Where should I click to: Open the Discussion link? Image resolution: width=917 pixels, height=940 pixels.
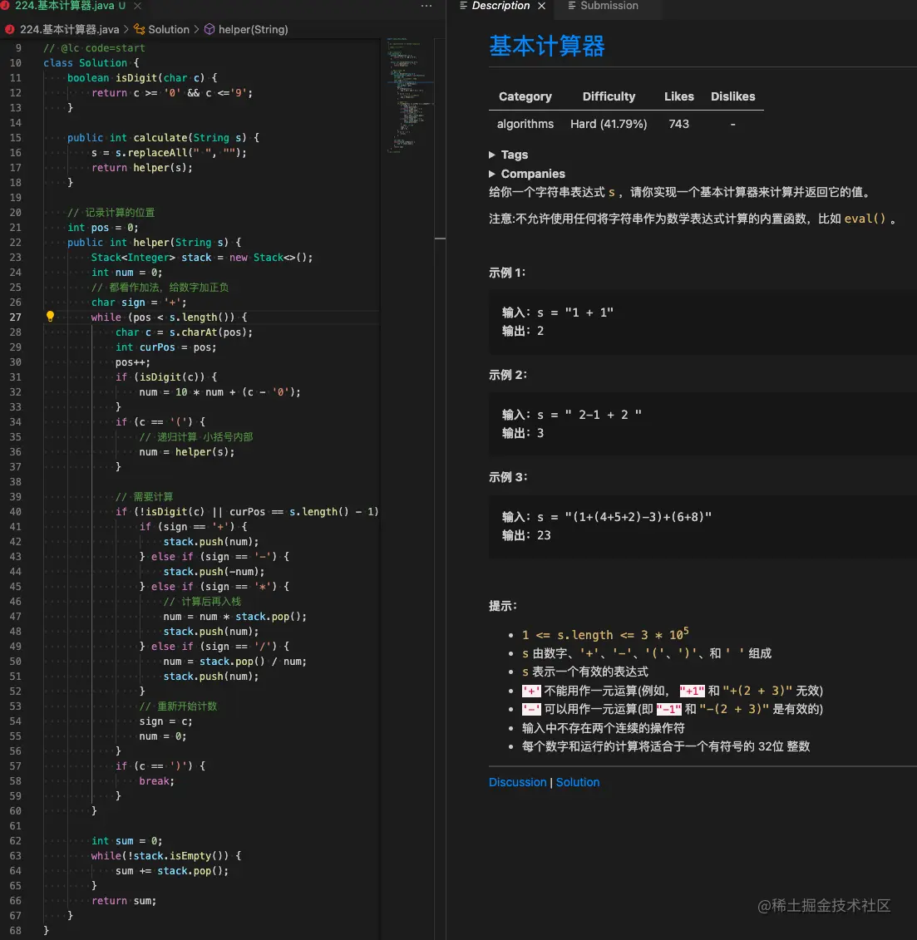pyautogui.click(x=518, y=782)
